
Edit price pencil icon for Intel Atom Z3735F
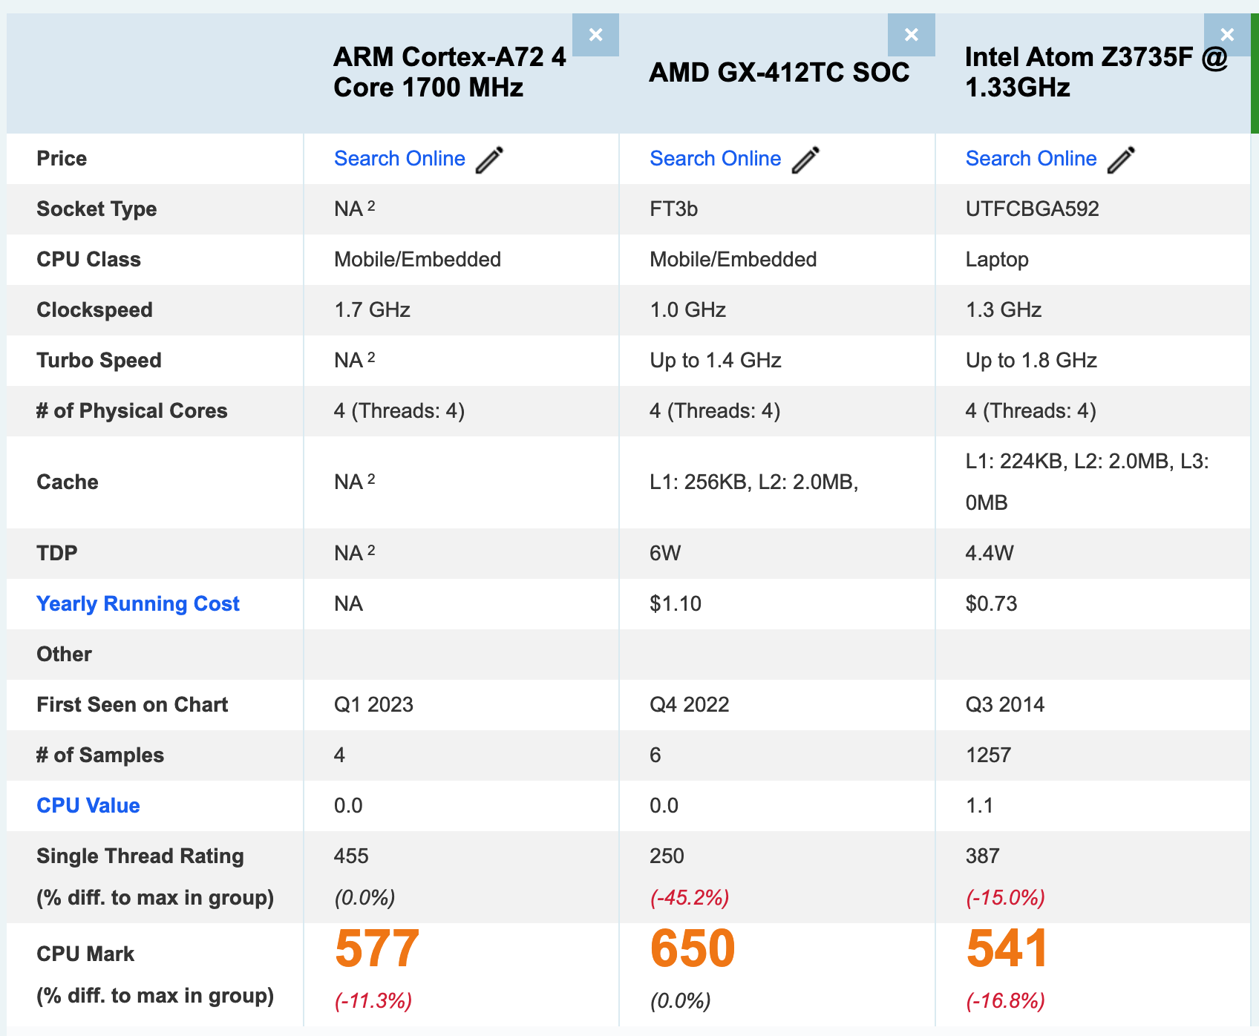(x=1121, y=160)
